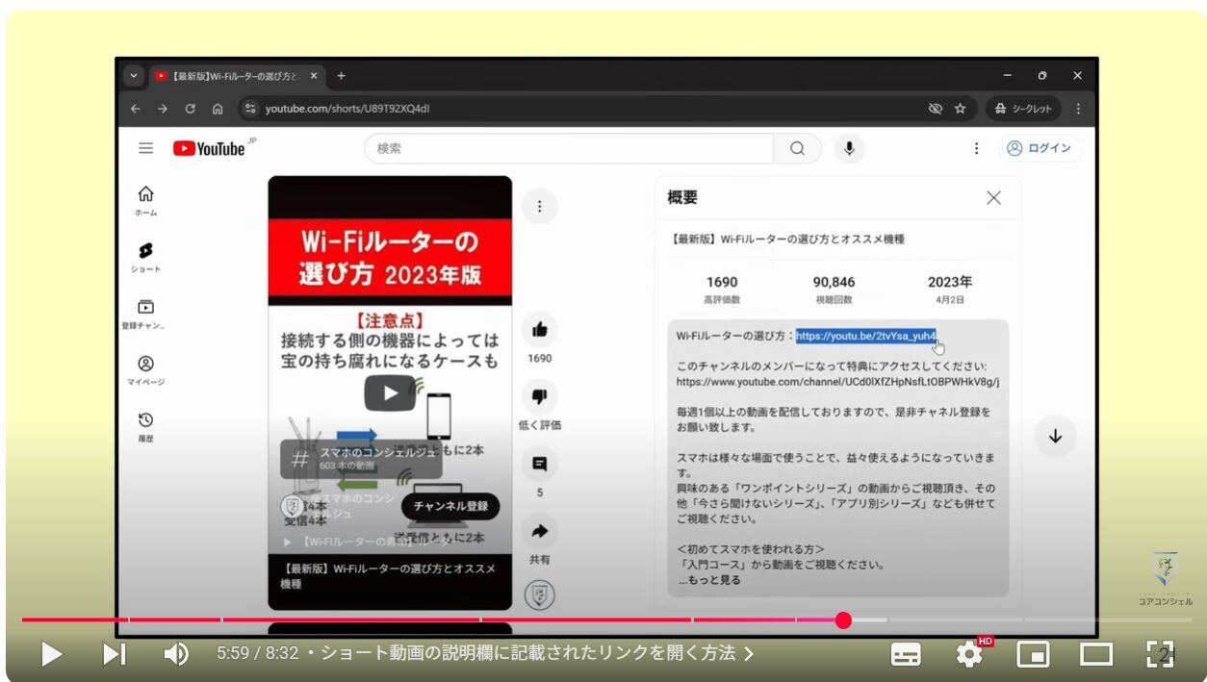
Task: Play the Shorts video center button
Action: click(390, 392)
